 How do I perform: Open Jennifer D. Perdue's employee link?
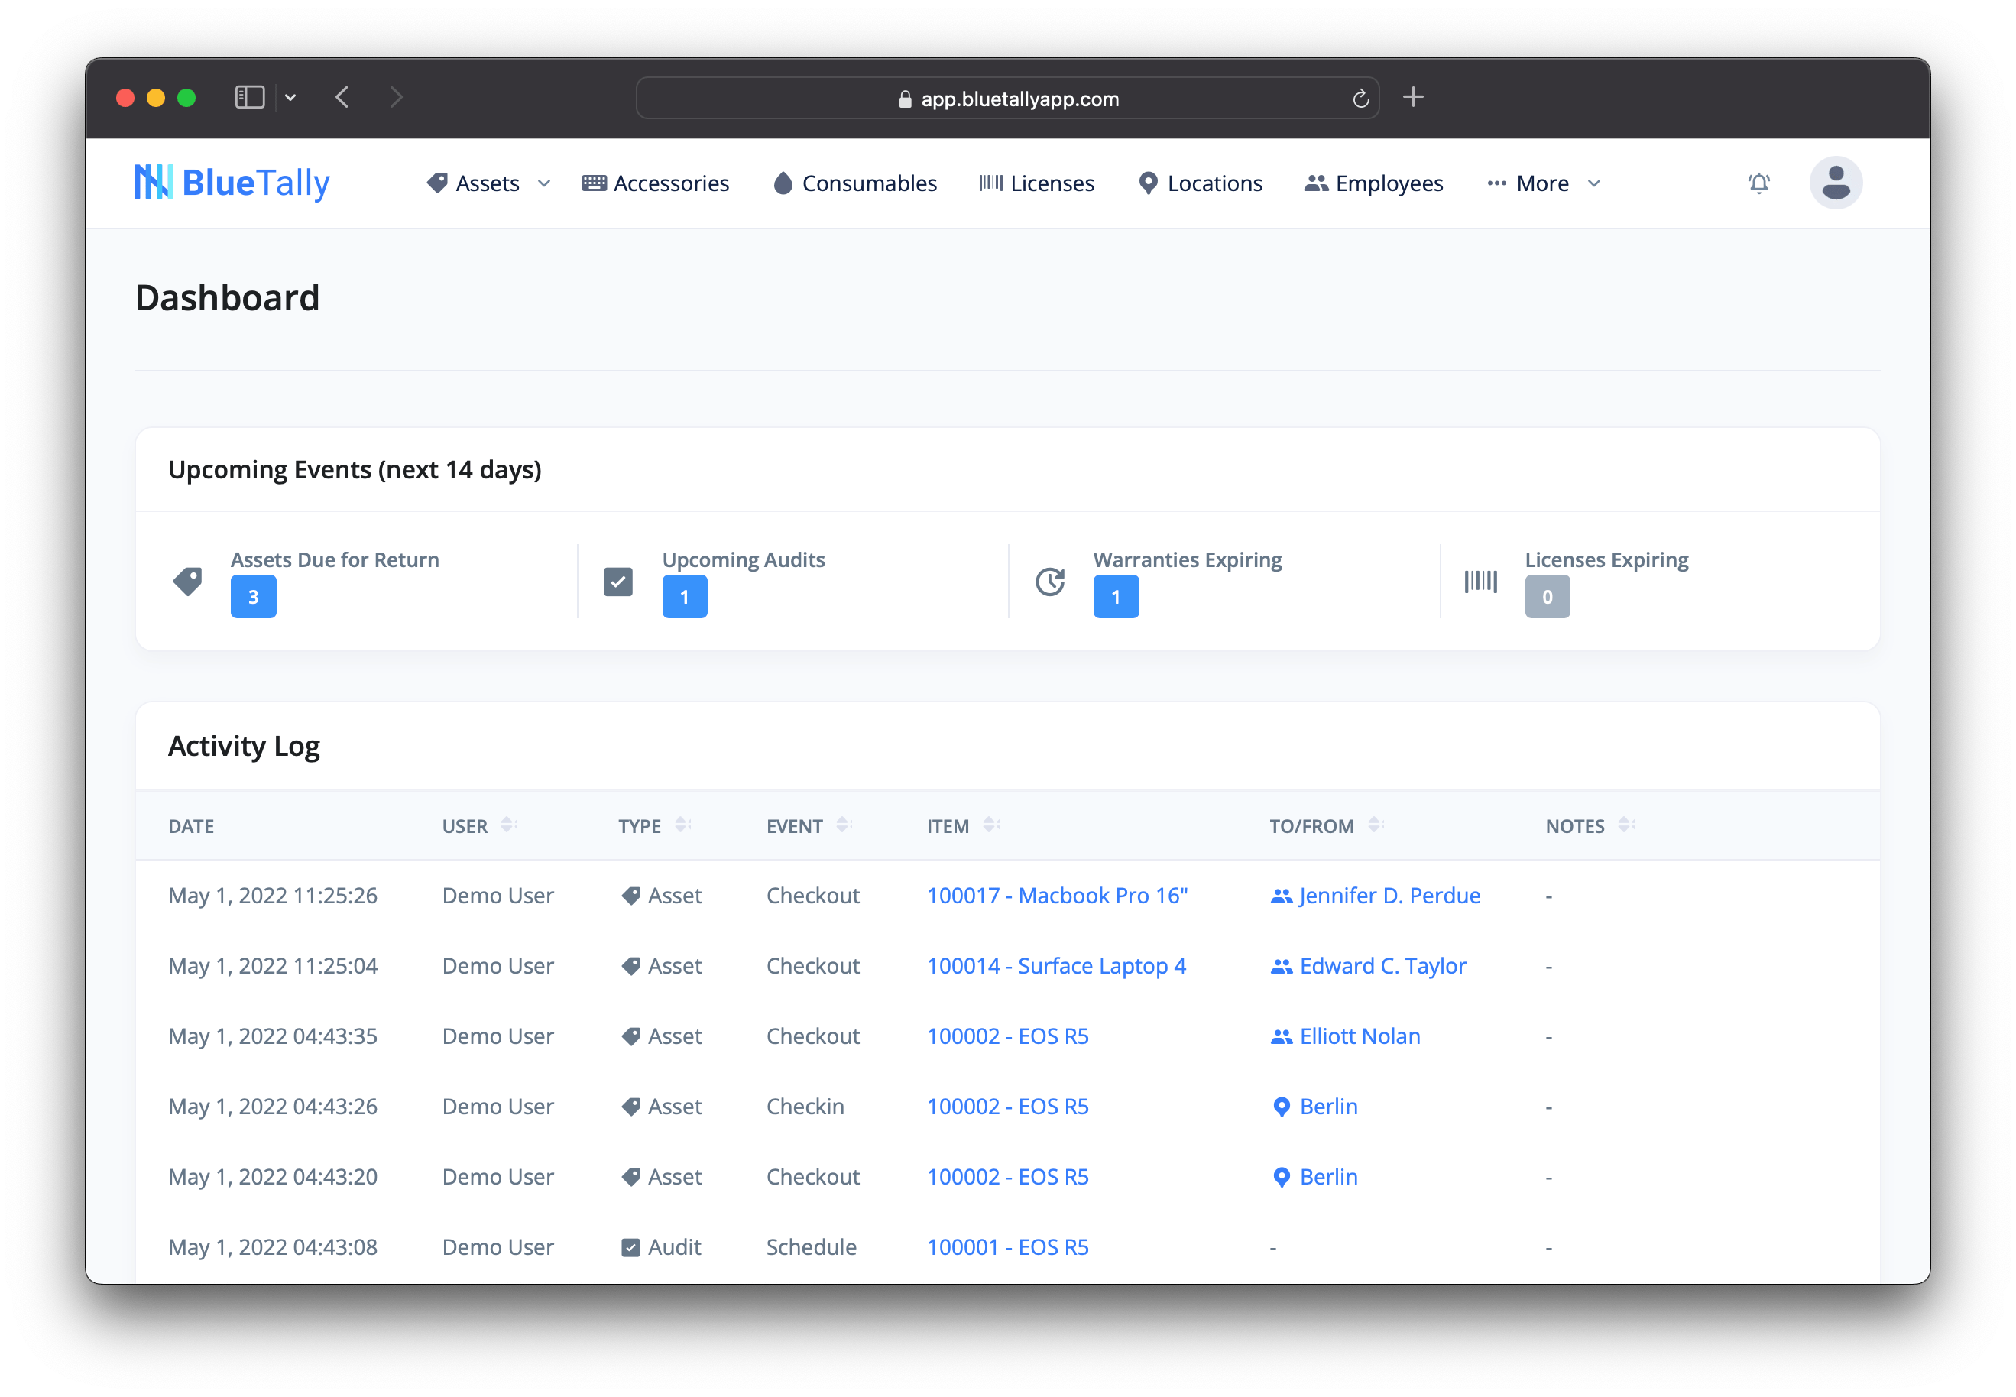(x=1389, y=895)
